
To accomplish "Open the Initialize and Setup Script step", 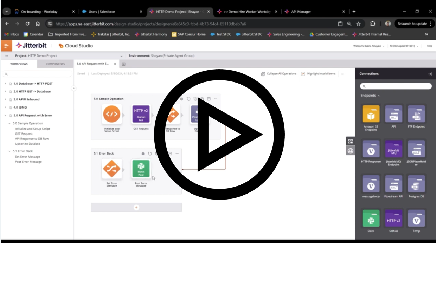I will click(112, 114).
